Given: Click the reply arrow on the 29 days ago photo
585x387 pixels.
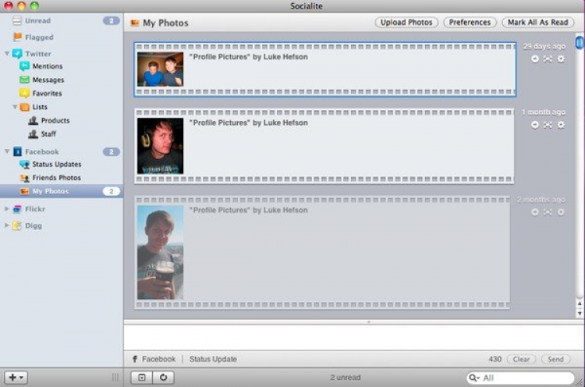Looking at the screenshot, I should [x=535, y=59].
